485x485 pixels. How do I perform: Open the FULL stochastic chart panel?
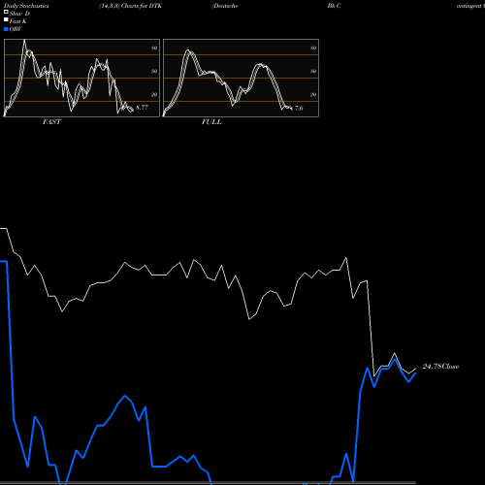click(241, 78)
